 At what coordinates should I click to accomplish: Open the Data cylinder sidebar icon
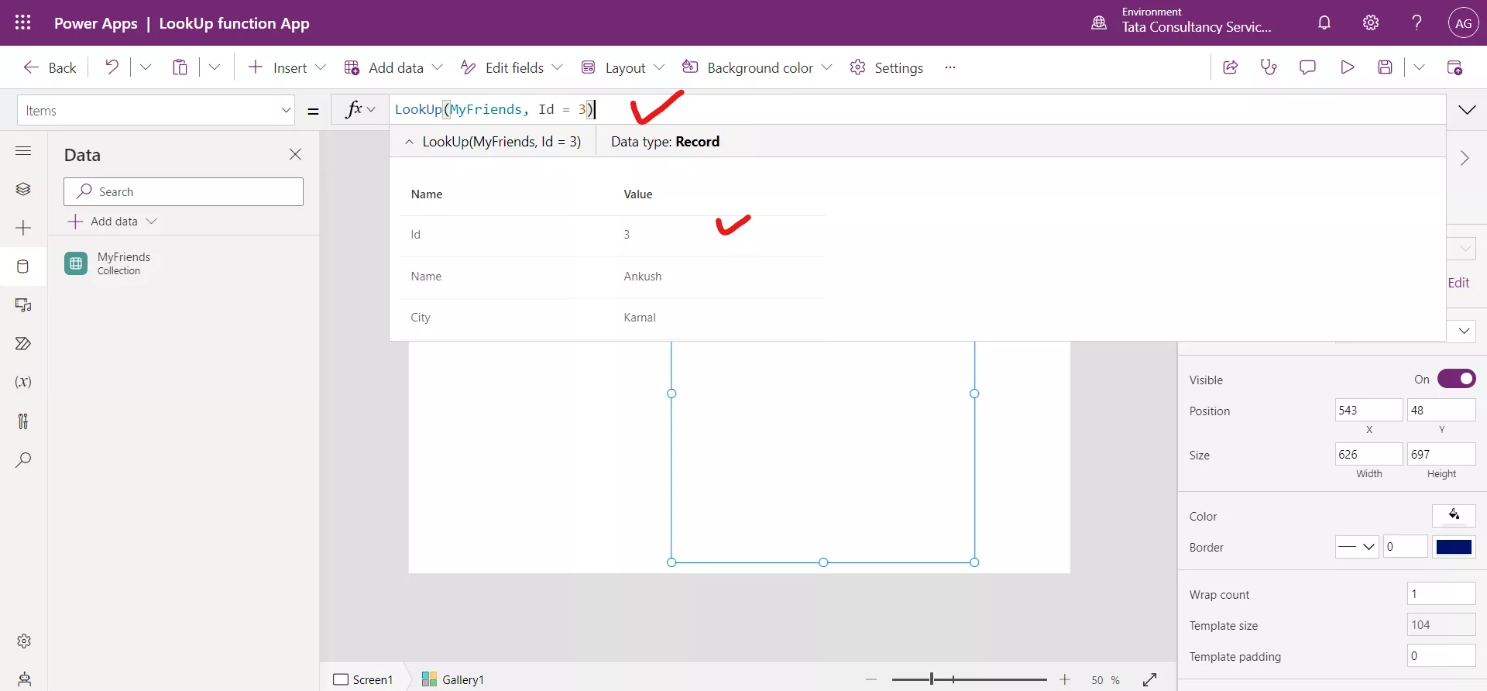[x=23, y=266]
